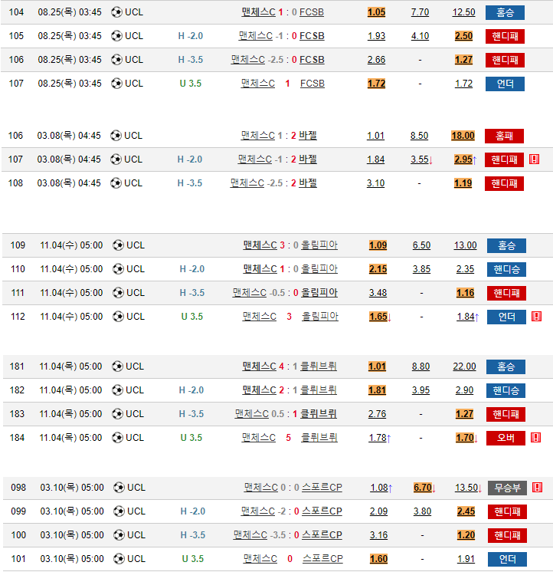553x572 pixels.
Task: Select the 6.70 draw odds in row 098
Action: coord(422,488)
